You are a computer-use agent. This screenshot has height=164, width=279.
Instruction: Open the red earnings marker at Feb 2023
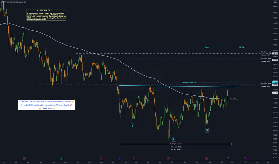click(101, 159)
